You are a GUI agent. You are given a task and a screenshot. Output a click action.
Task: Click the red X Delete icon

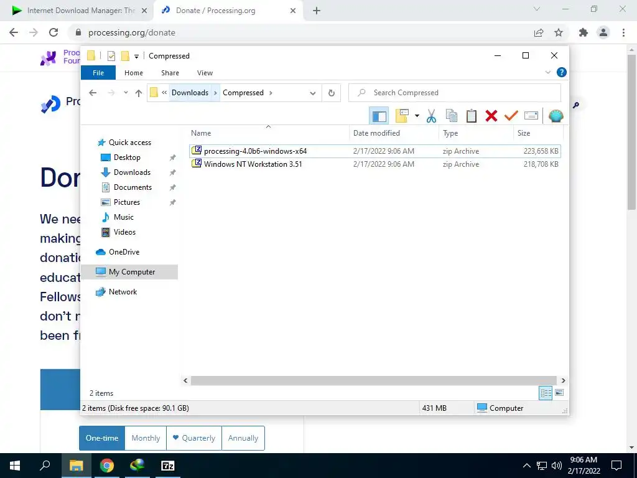tap(491, 116)
